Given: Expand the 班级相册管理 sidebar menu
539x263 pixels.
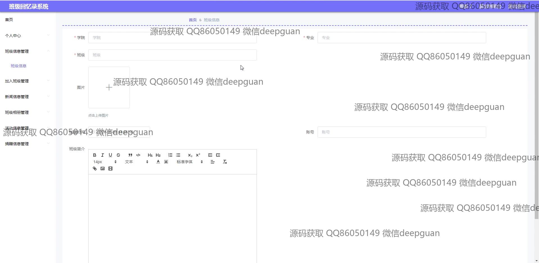Looking at the screenshot, I should pos(28,112).
